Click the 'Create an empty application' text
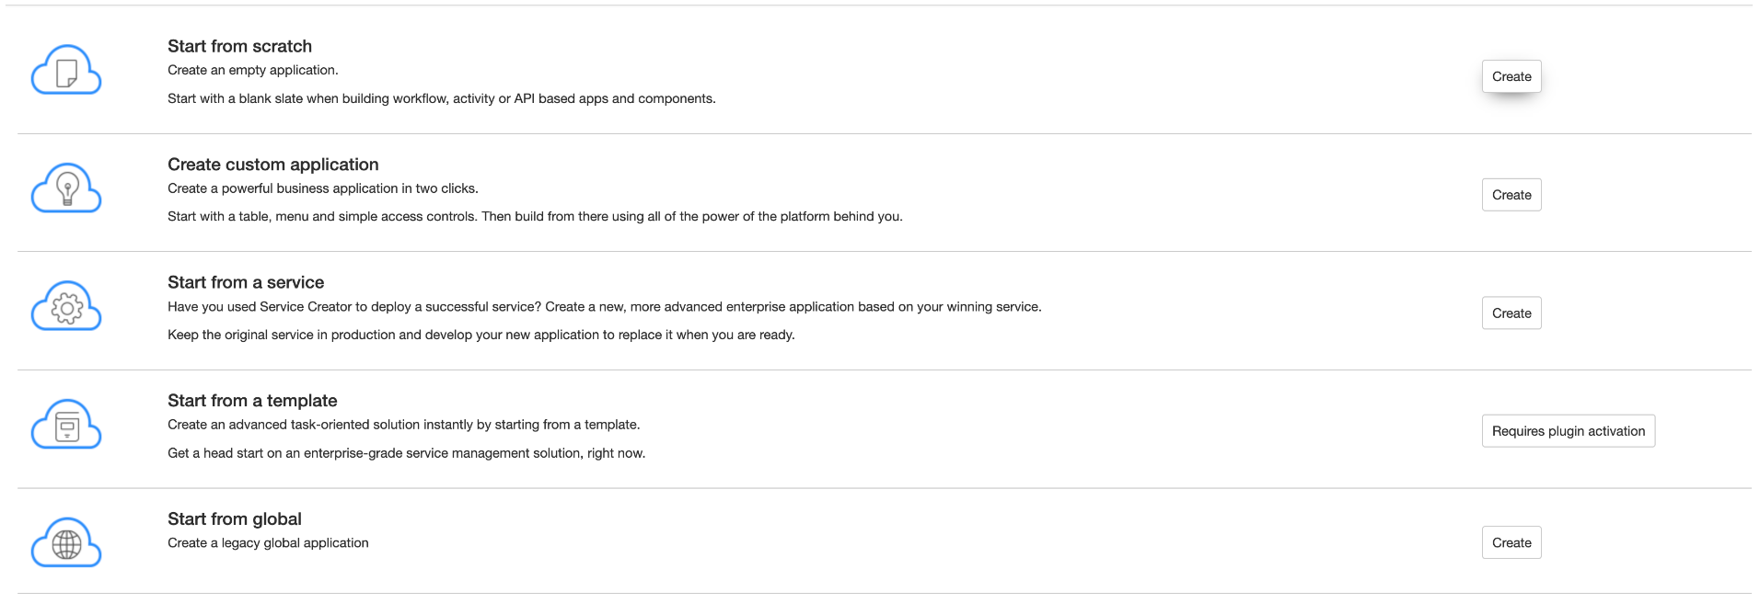 coord(253,70)
